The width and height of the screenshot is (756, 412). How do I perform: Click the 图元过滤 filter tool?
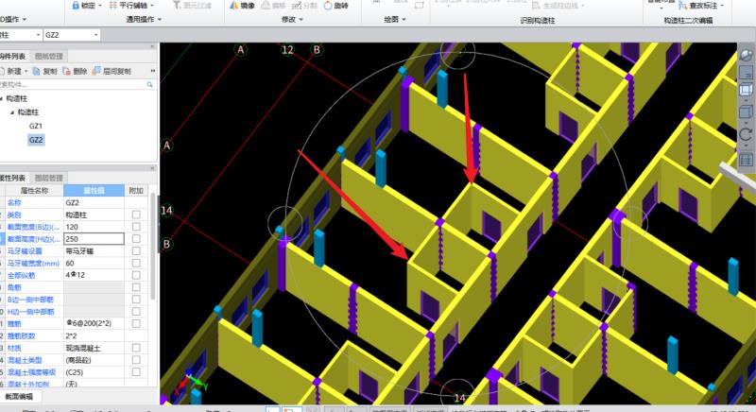coord(192,6)
